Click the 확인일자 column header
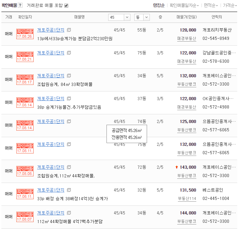 point(25,17)
